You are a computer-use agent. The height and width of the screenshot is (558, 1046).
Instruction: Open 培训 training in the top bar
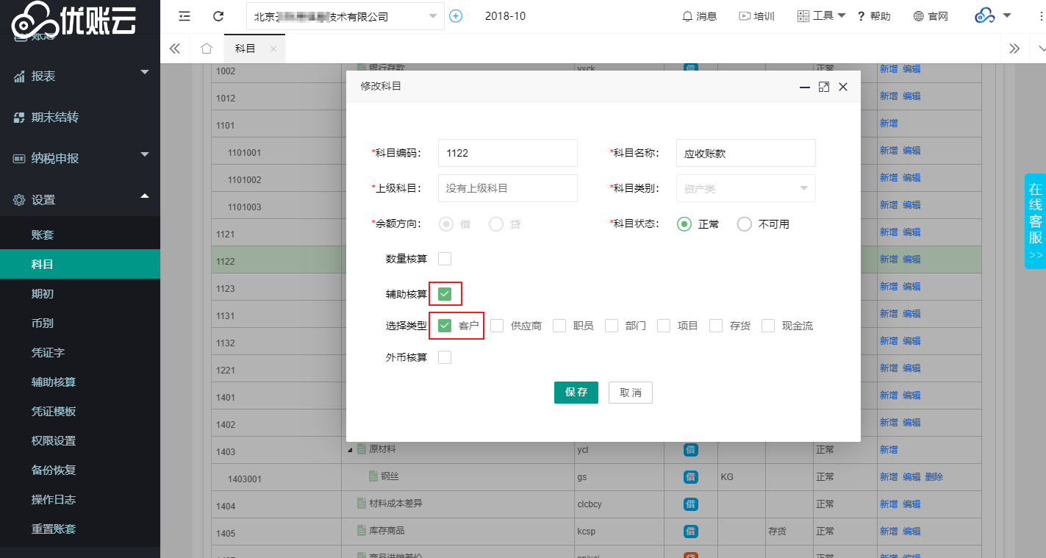tap(756, 16)
